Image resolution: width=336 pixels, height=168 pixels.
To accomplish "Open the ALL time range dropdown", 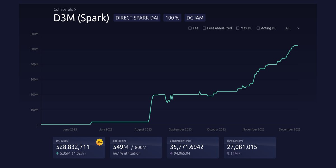I will pyautogui.click(x=292, y=28).
